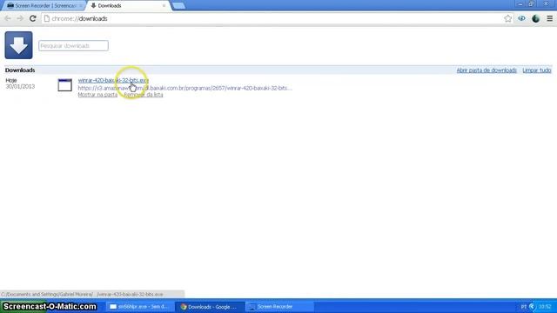Reload the Downloads page
Viewport: 557px width, 313px height.
(x=33, y=18)
